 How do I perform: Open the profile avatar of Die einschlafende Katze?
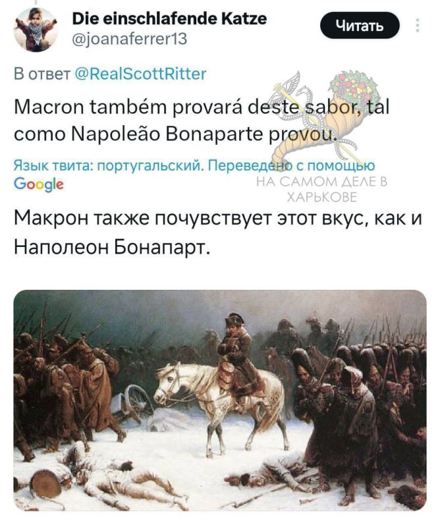tap(36, 29)
